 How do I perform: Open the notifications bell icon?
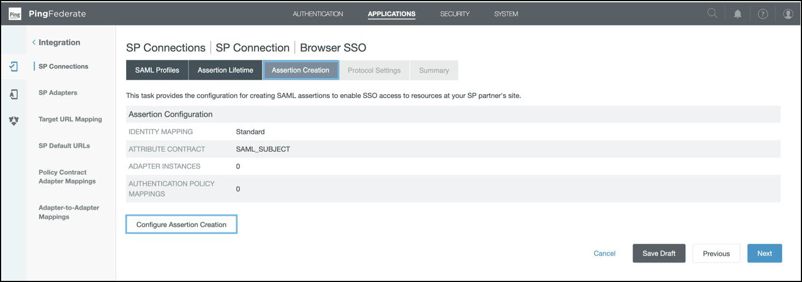[738, 14]
